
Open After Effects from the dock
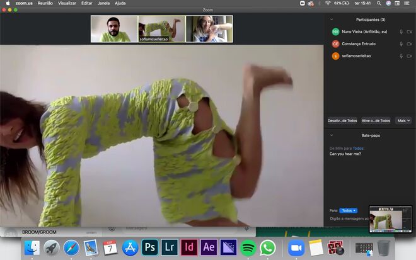point(209,247)
